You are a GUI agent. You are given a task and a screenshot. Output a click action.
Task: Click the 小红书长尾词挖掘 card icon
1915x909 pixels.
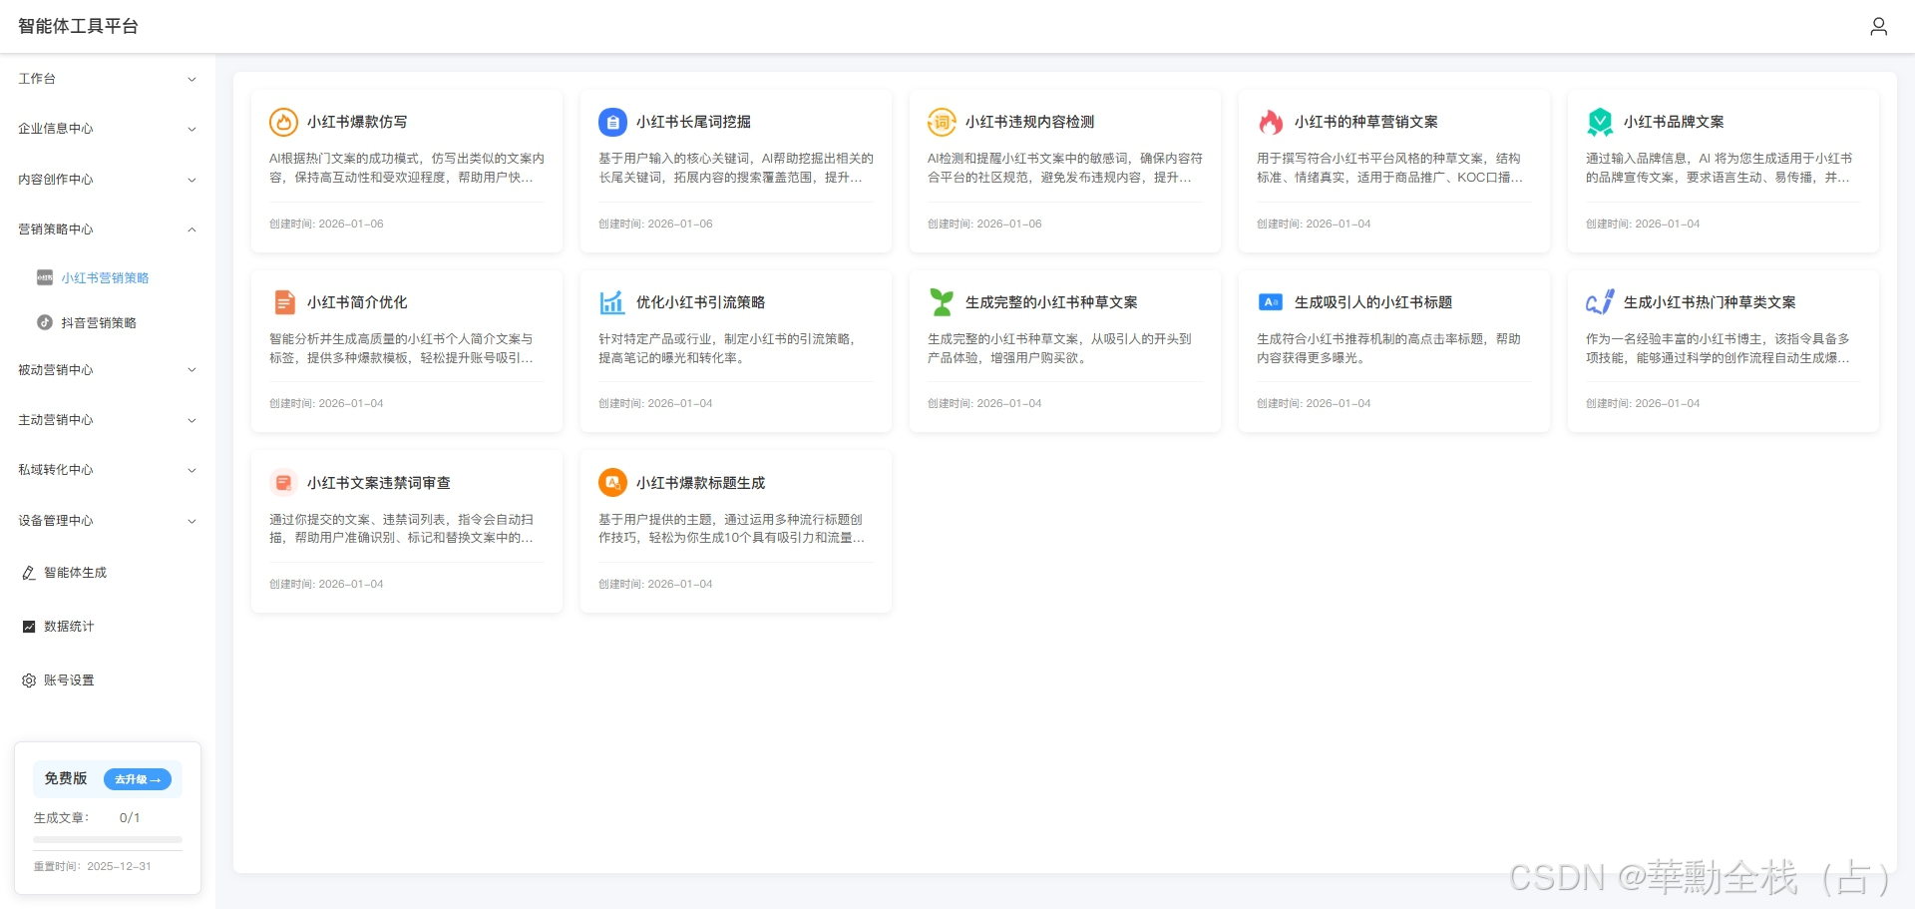pos(612,122)
